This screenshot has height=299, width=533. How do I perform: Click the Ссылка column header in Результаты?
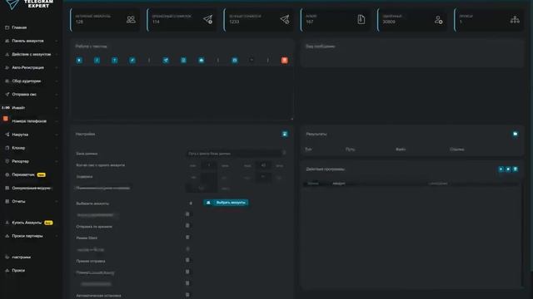point(457,149)
